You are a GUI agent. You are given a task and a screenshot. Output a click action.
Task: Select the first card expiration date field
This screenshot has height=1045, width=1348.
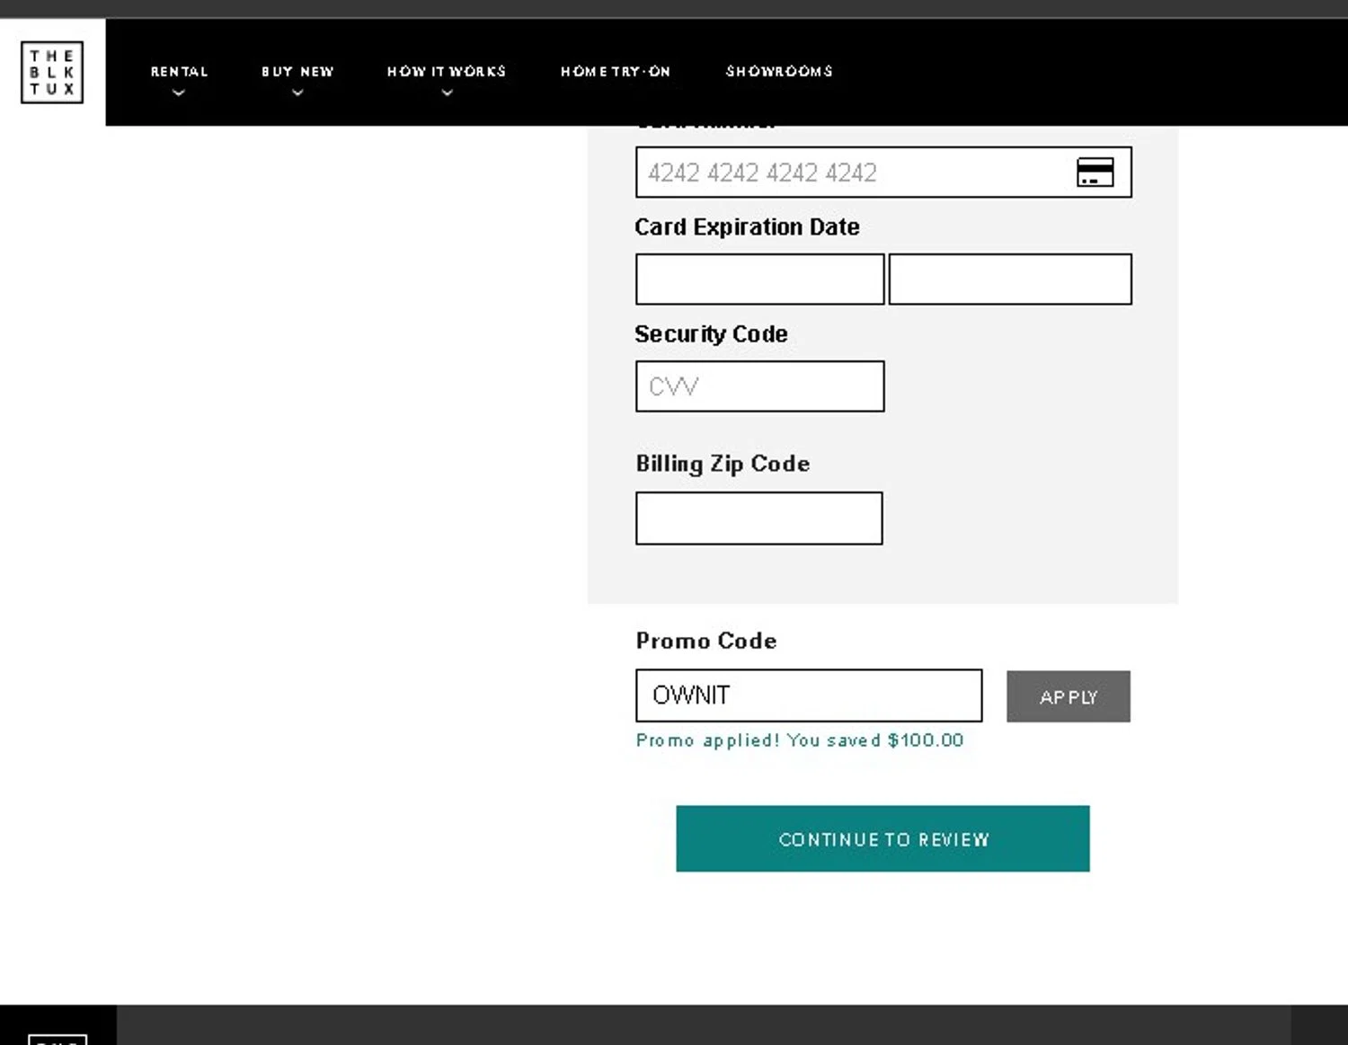point(760,279)
